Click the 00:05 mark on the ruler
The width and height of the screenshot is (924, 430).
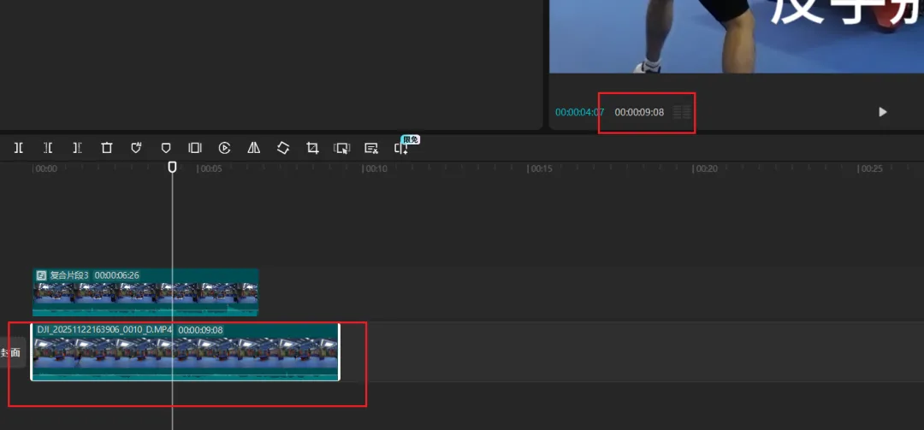(x=210, y=168)
